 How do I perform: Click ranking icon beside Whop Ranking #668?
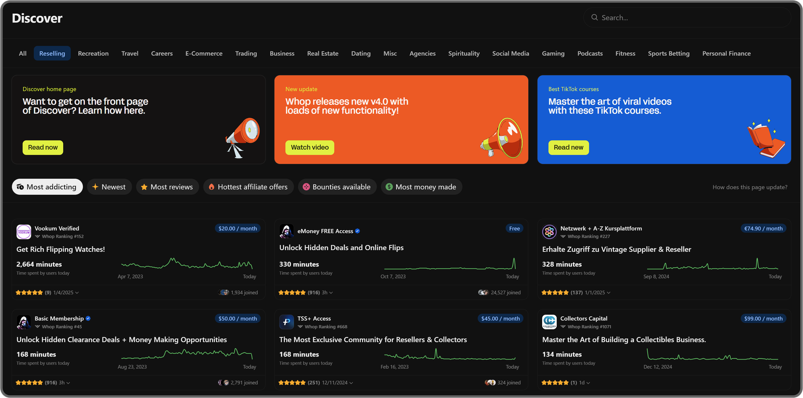300,326
